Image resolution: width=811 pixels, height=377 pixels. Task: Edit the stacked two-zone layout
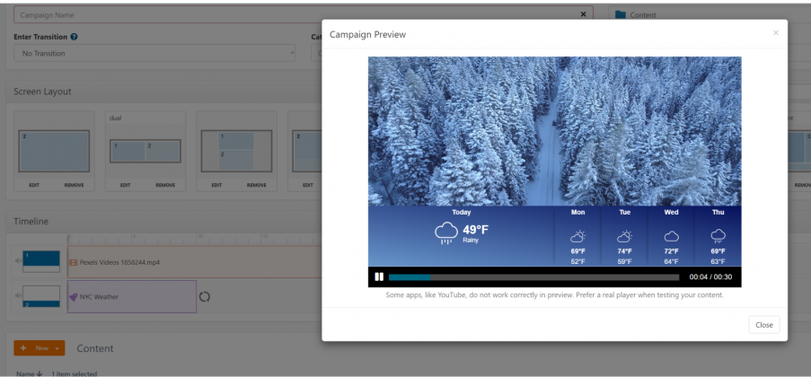(216, 185)
